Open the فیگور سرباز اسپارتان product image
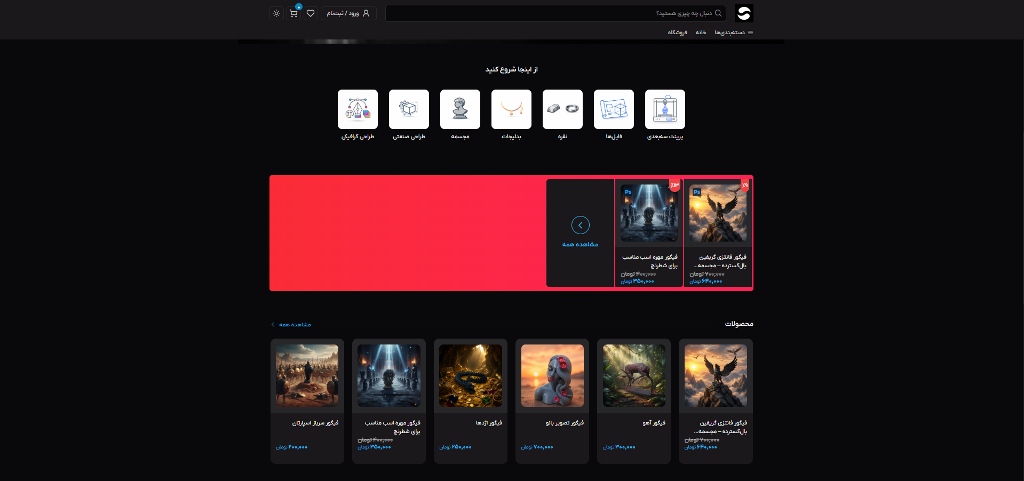 pyautogui.click(x=307, y=375)
